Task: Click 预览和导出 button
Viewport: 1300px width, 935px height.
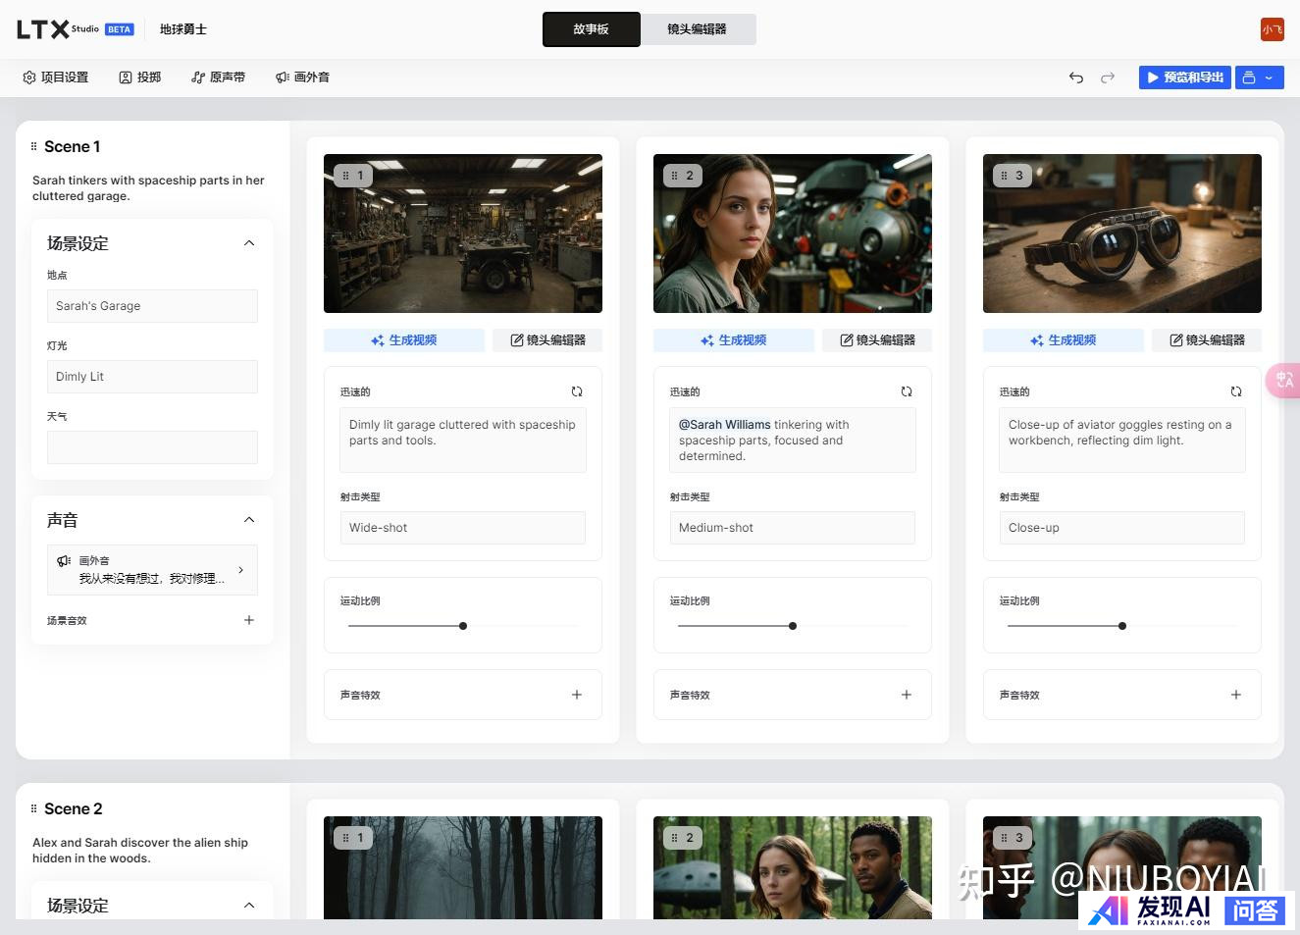Action: coord(1184,78)
